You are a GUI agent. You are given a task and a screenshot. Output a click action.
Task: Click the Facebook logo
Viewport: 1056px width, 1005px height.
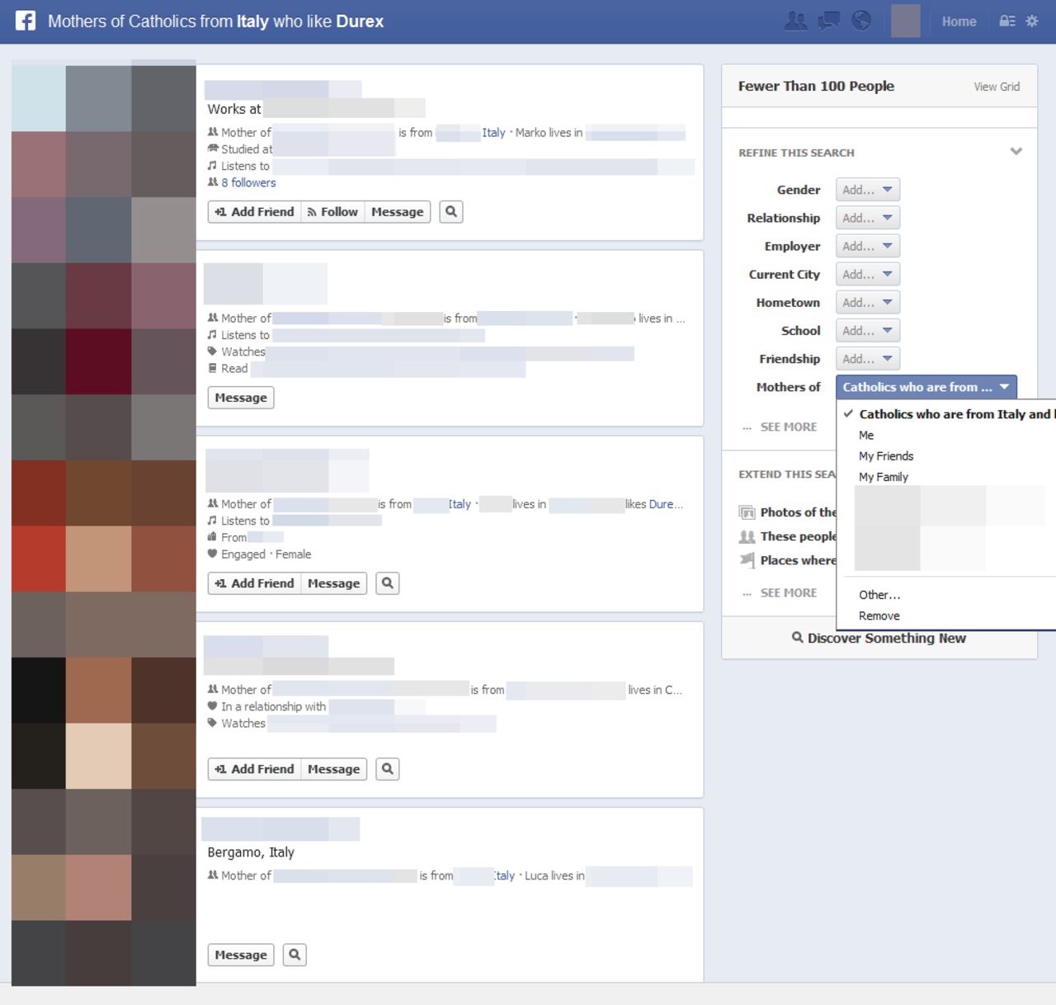[25, 20]
